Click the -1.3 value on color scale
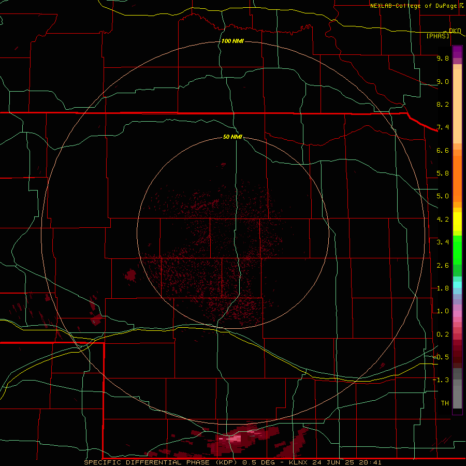 click(441, 380)
